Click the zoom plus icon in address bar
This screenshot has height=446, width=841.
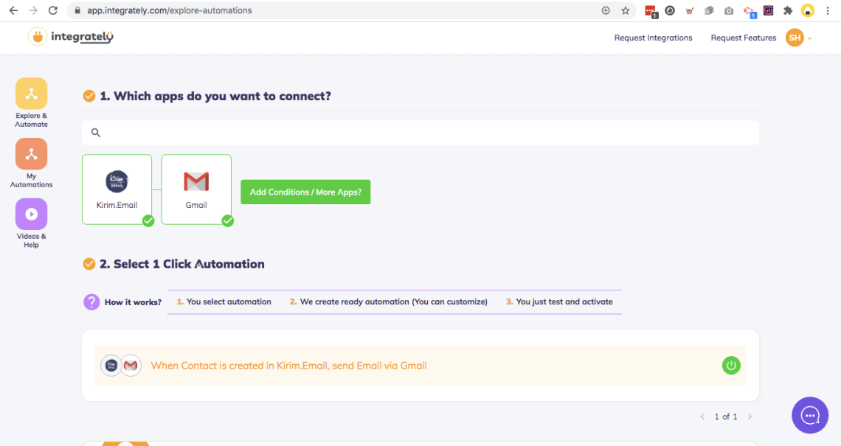click(x=606, y=11)
